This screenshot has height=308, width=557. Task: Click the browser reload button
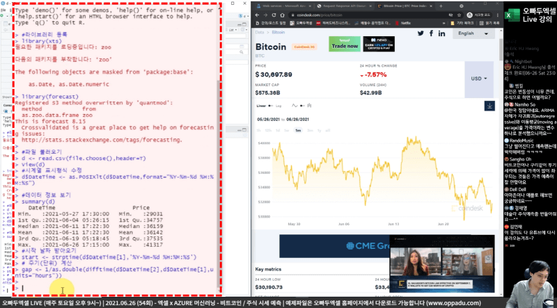(x=272, y=13)
